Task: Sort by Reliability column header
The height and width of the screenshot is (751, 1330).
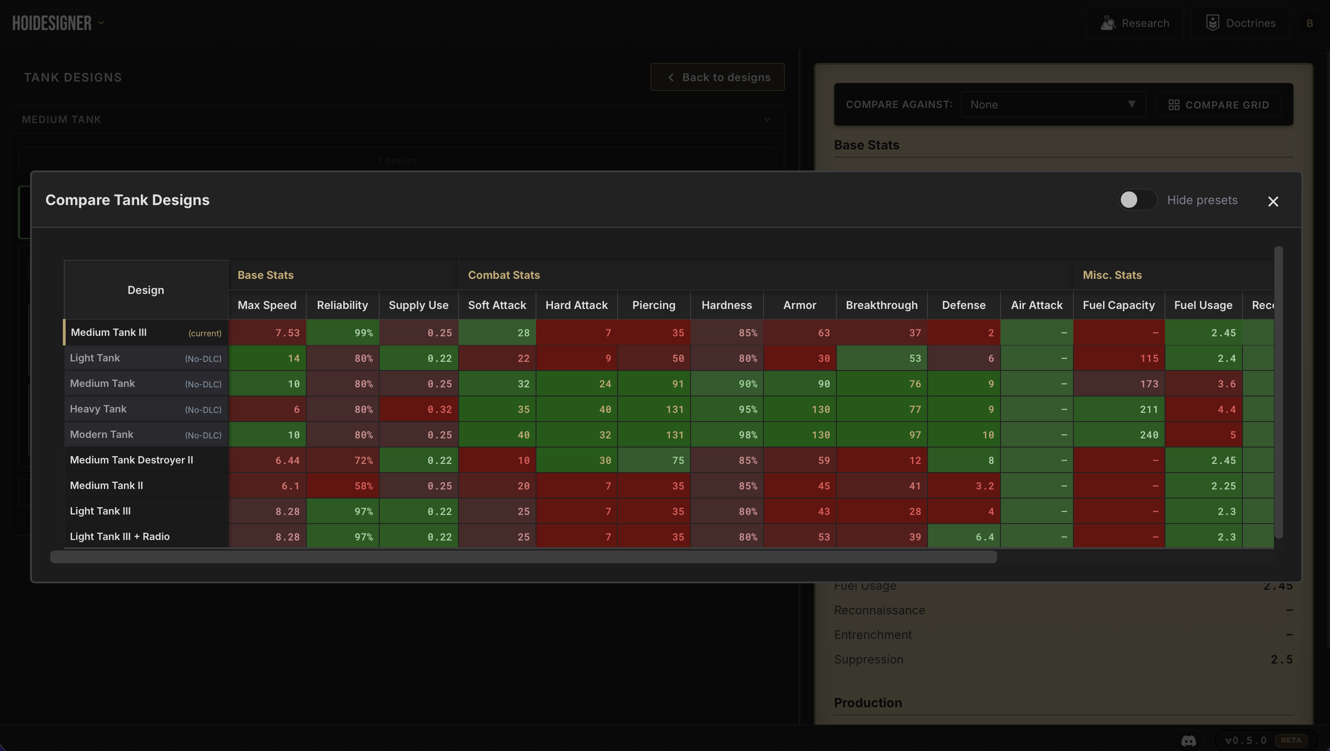Action: 342,305
